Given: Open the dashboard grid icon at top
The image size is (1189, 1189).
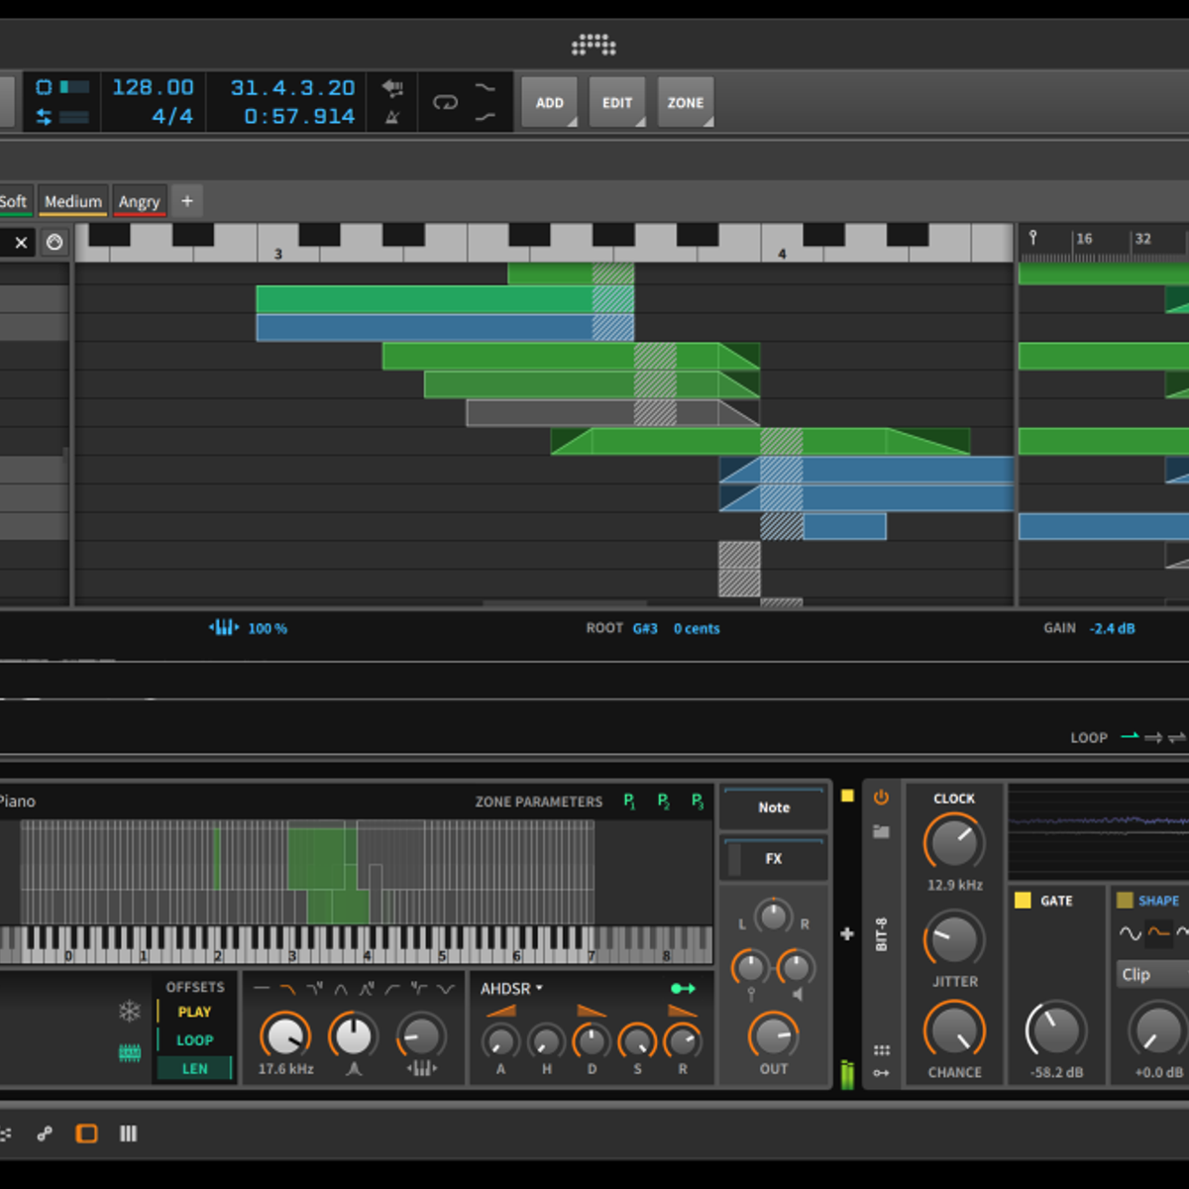Looking at the screenshot, I should [x=594, y=45].
